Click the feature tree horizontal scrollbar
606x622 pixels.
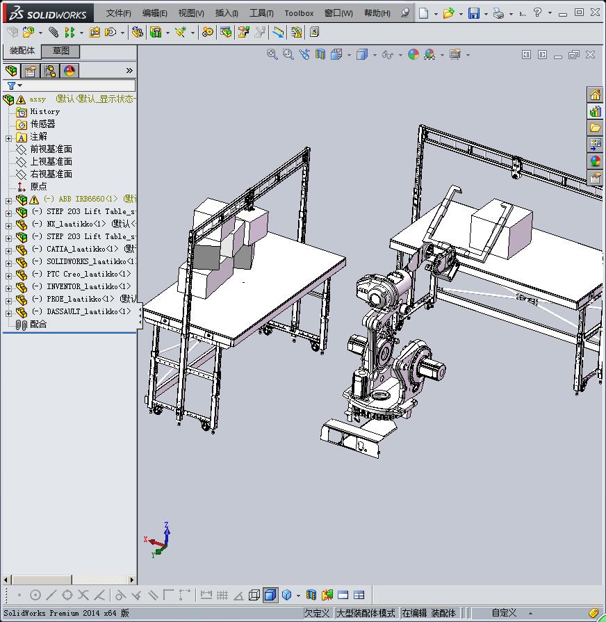tap(43, 580)
